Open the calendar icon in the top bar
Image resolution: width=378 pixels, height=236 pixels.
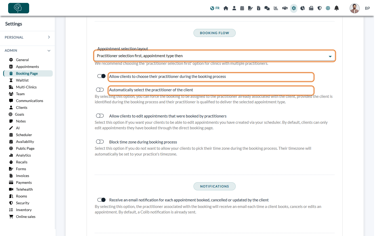[x=242, y=8]
